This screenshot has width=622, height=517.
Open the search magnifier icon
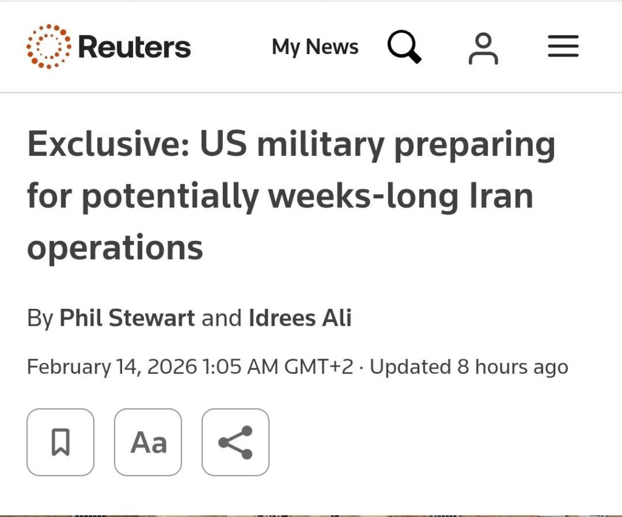[x=404, y=47]
